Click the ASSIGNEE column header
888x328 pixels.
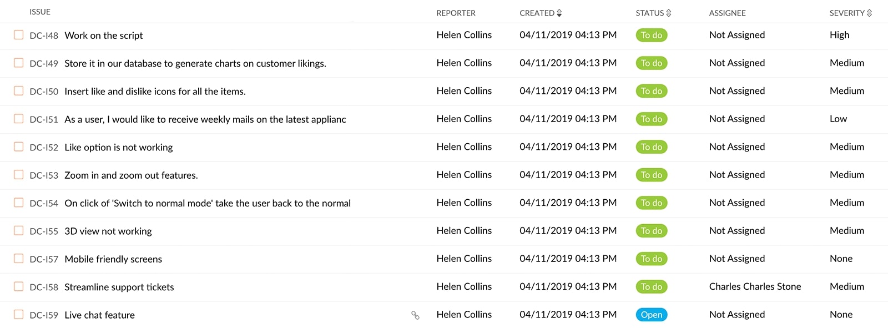pos(727,13)
